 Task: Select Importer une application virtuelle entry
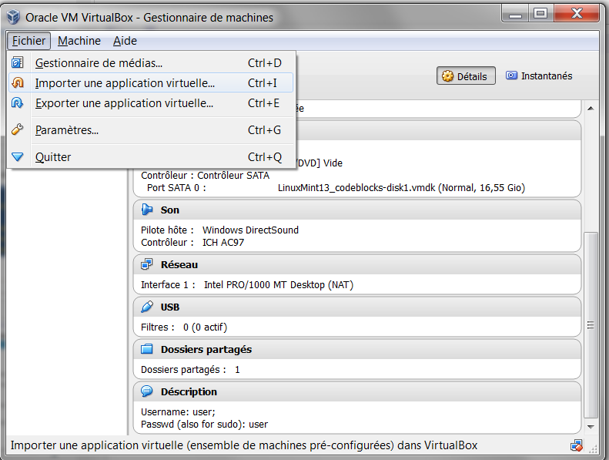pyautogui.click(x=151, y=82)
